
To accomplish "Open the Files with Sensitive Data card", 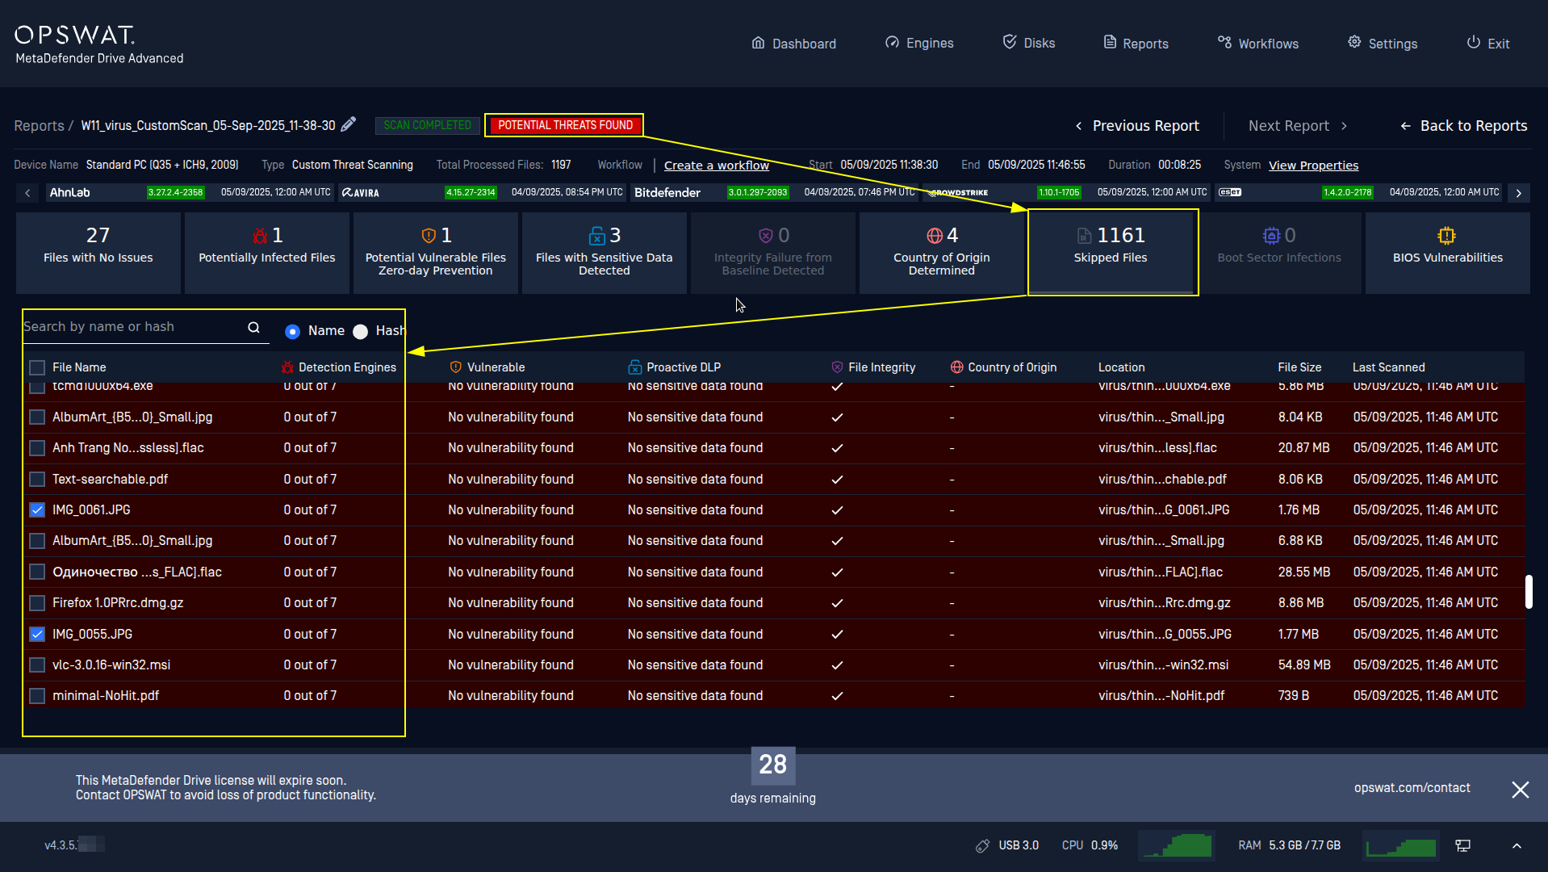I will 605,253.
